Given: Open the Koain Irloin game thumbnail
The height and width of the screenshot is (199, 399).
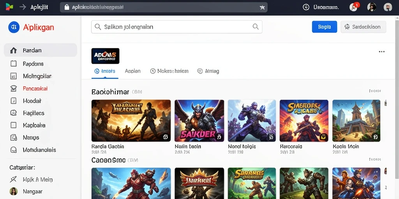Looking at the screenshot, I should pos(356,120).
